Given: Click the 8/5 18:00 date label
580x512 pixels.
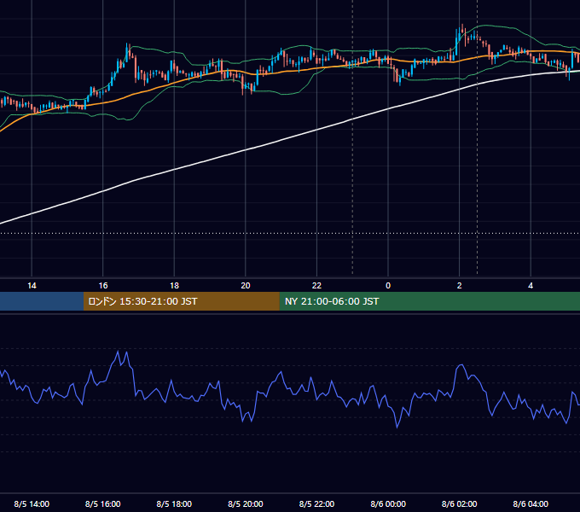Looking at the screenshot, I should pyautogui.click(x=174, y=503).
